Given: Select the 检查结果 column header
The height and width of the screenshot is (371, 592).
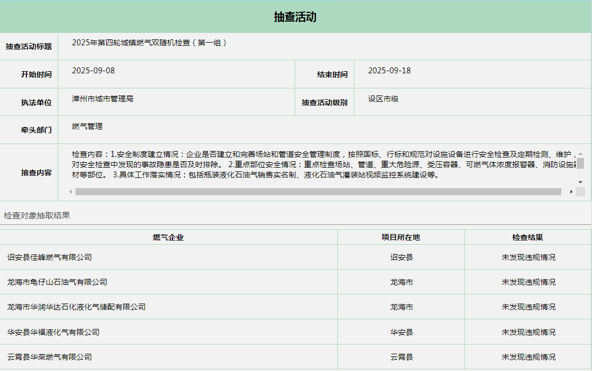Looking at the screenshot, I should tap(527, 237).
